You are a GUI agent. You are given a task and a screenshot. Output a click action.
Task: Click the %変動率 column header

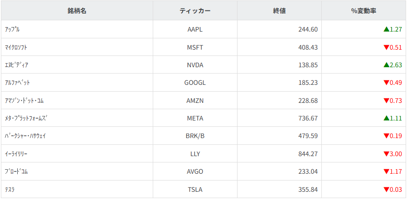click(x=363, y=11)
